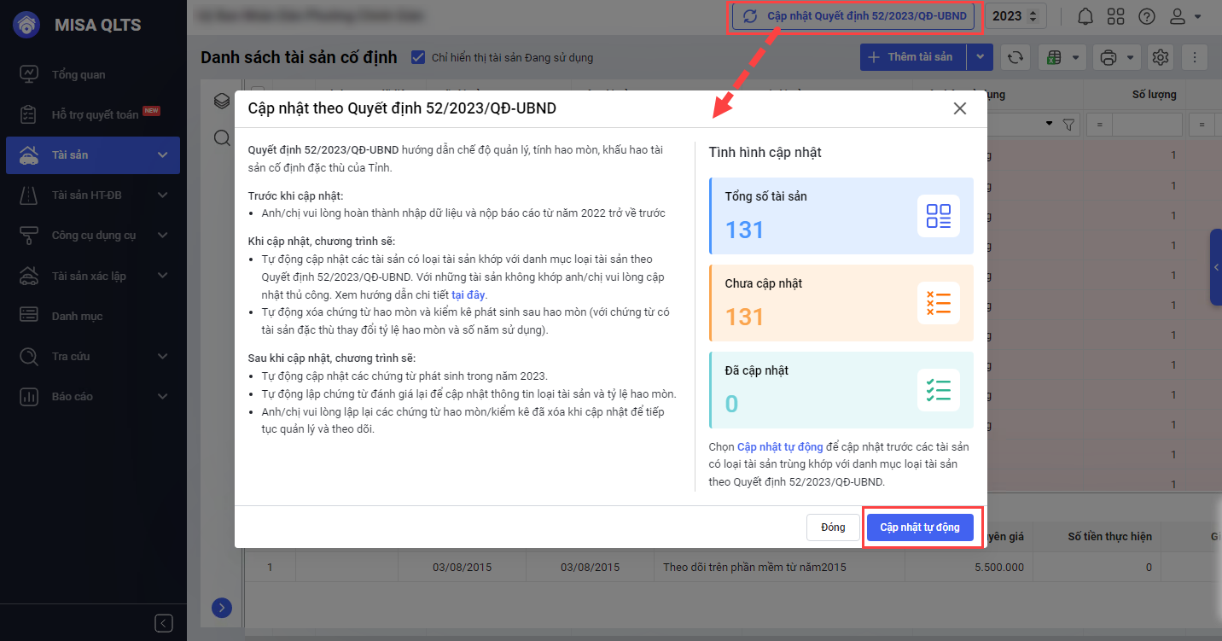
Task: Open Danh mục in sidebar
Action: coord(77,316)
